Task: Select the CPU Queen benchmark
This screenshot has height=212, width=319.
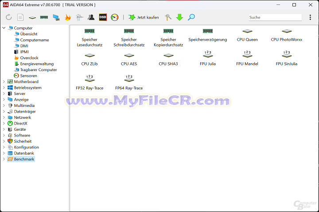Action: pos(247,35)
